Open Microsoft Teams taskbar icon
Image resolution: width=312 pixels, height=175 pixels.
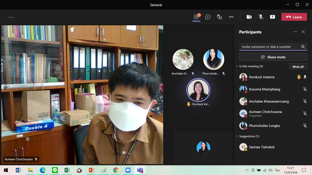(x=140, y=170)
